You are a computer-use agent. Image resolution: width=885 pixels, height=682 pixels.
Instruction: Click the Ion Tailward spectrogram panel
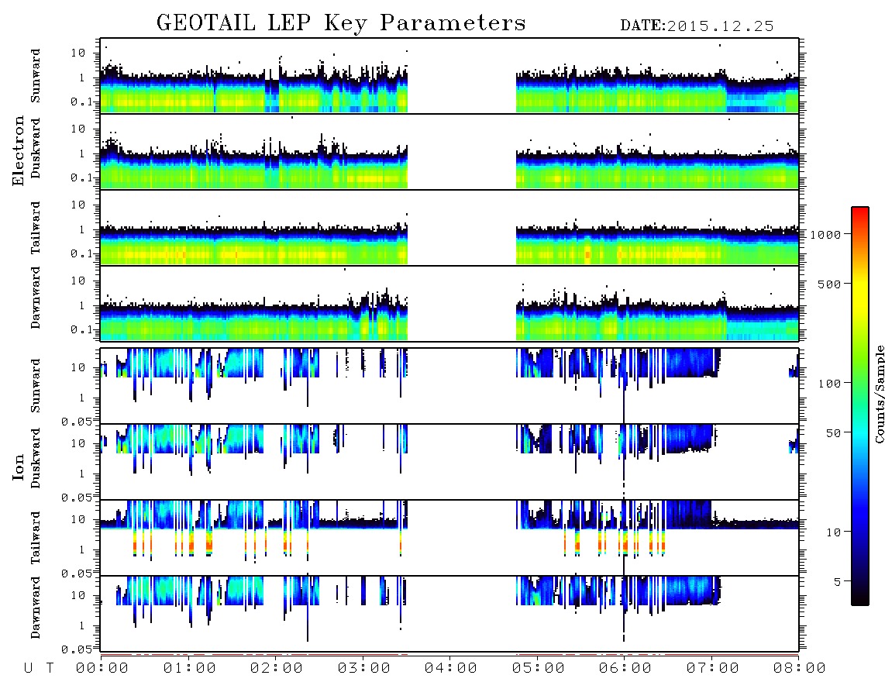449,538
